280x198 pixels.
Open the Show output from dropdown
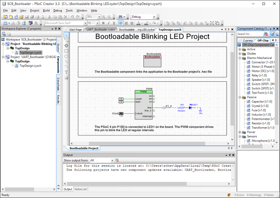click(x=112, y=160)
